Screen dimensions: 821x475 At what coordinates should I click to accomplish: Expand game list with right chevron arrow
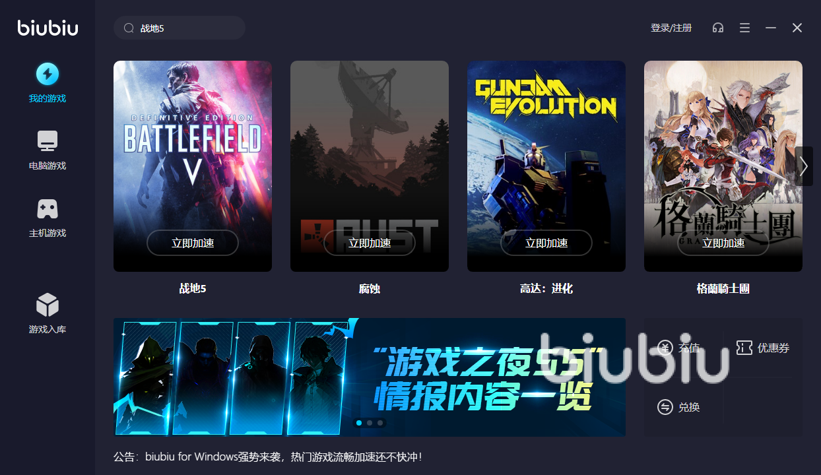(x=804, y=166)
